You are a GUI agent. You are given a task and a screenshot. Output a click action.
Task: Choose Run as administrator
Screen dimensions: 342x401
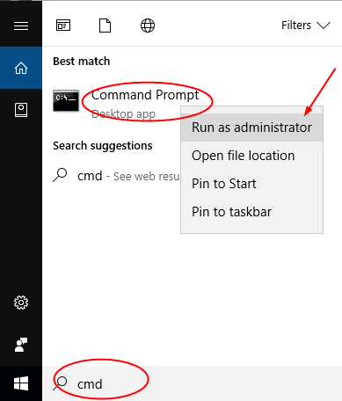[252, 128]
